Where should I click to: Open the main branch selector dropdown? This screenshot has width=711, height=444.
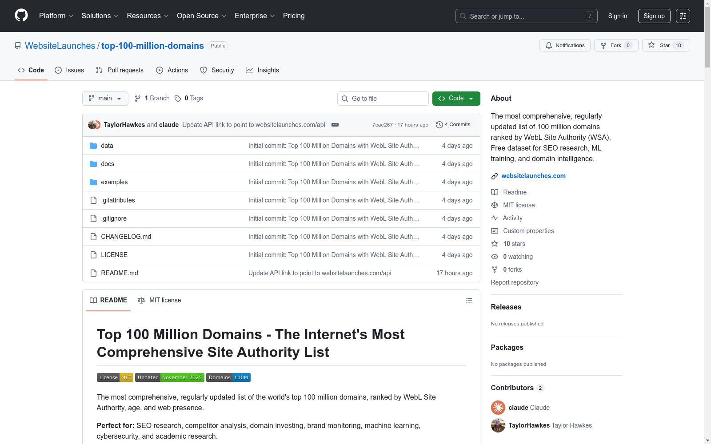click(105, 99)
